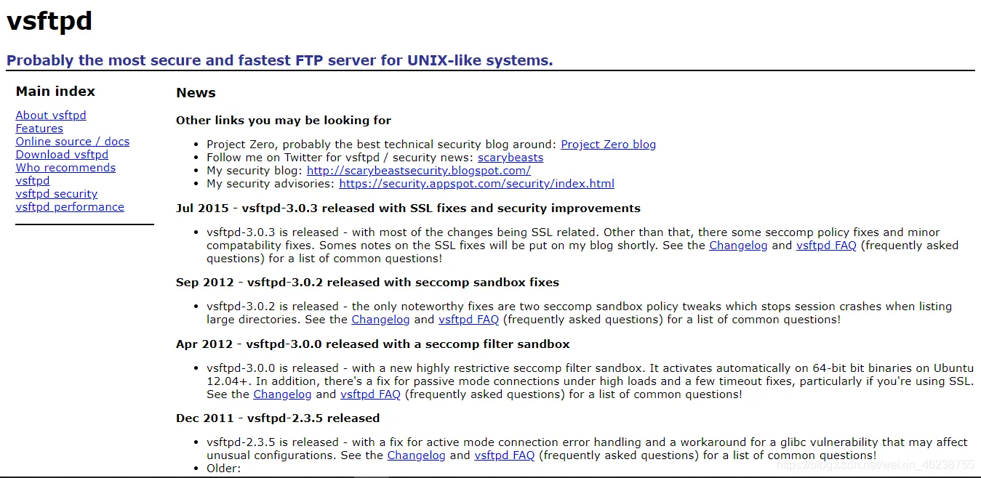This screenshot has width=981, height=478.
Task: Click the Jul 2015 vsftpd-3.0.3 heading
Action: [408, 208]
